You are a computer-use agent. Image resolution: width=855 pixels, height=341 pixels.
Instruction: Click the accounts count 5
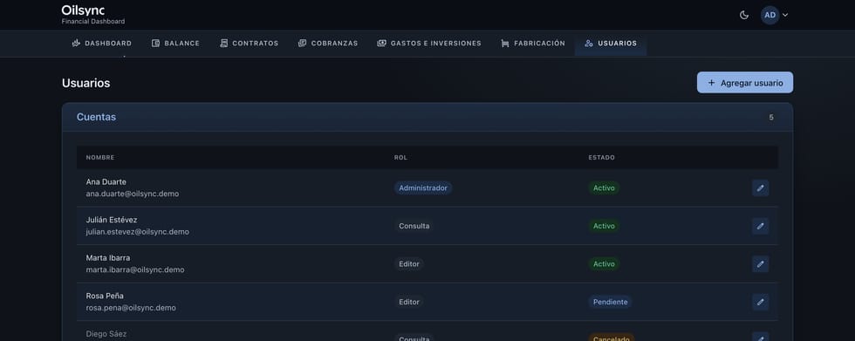coord(771,118)
